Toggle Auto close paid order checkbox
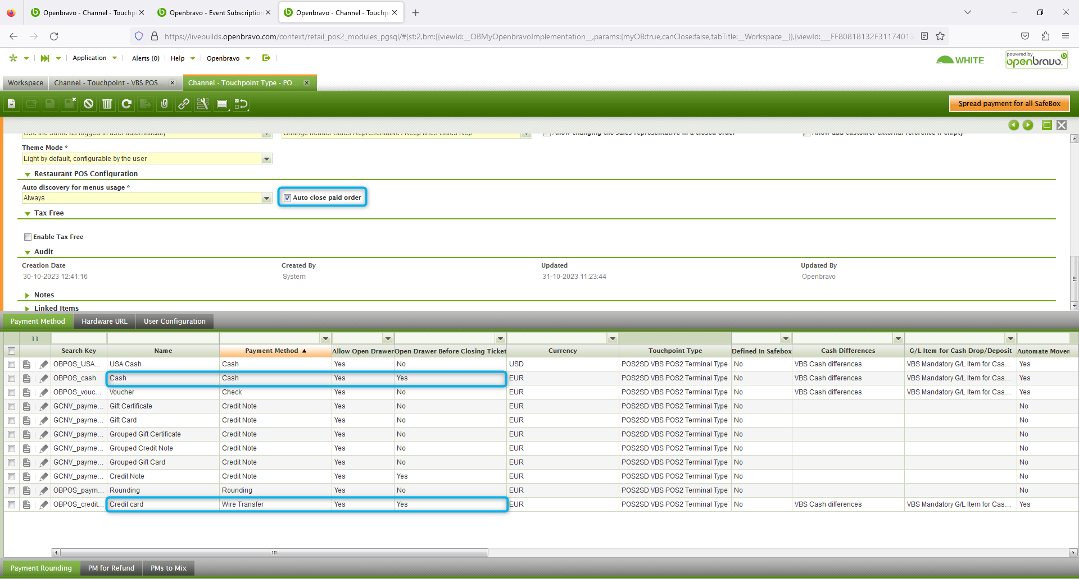The width and height of the screenshot is (1079, 579). 288,197
